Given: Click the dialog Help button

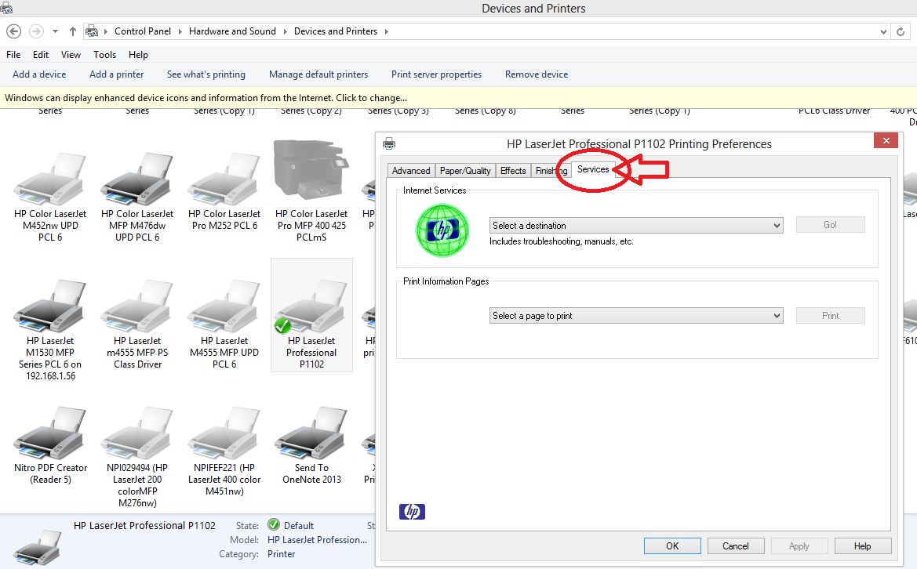Looking at the screenshot, I should [863, 545].
